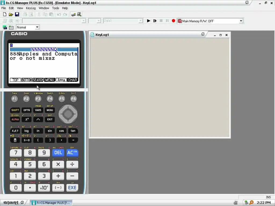
Task: Click the AC/ON key
Action: coord(72,153)
